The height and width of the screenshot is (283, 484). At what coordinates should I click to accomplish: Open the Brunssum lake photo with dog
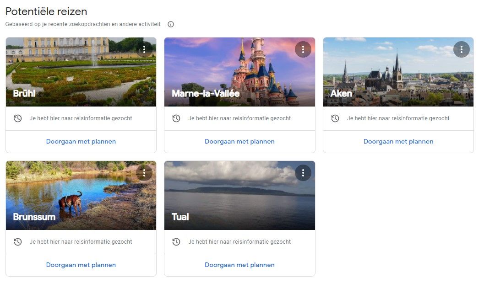(x=81, y=195)
